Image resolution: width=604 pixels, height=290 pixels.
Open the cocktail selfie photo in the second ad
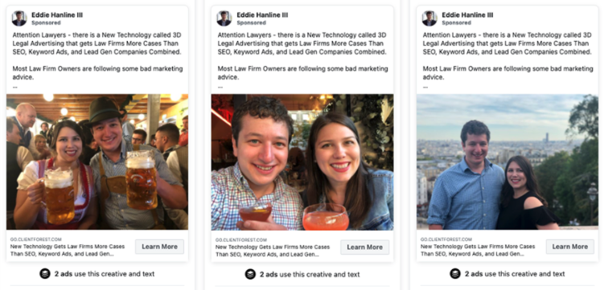pyautogui.click(x=302, y=162)
